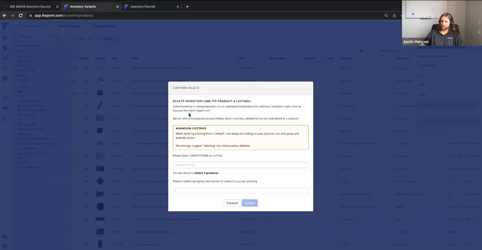Open the Source Inventory menu tab
This screenshot has height=250, width=482.
point(32,26)
